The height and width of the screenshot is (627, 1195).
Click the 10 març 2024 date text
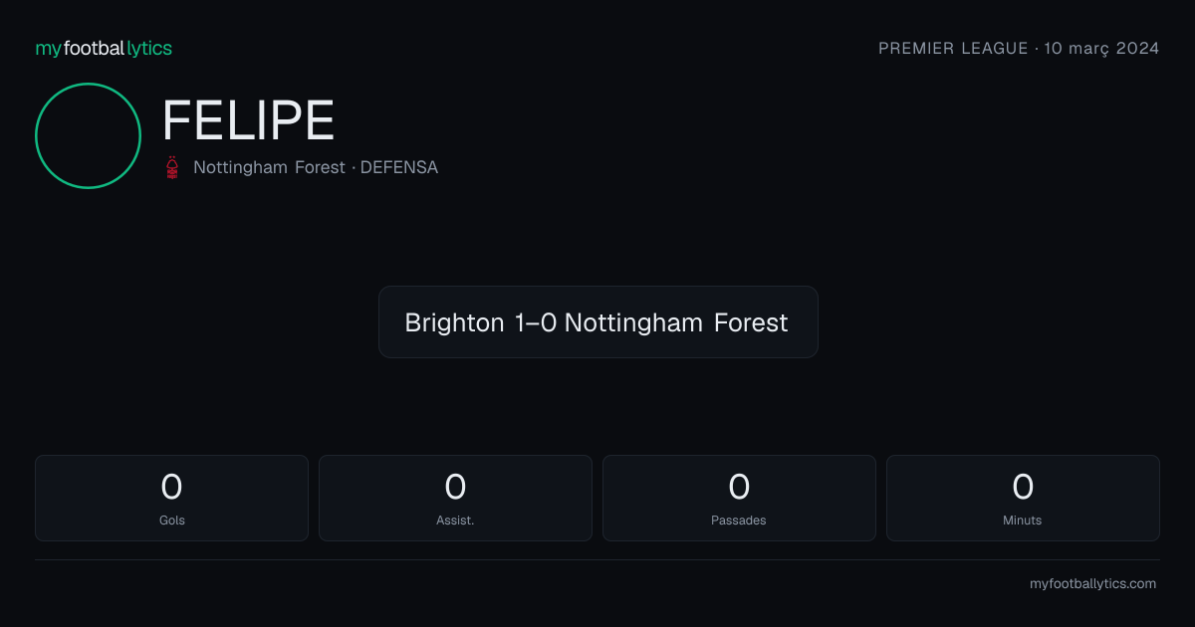[x=1101, y=48]
